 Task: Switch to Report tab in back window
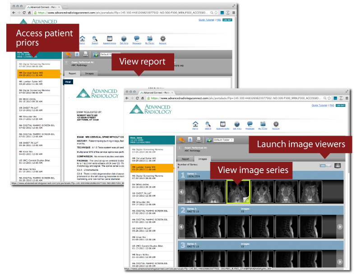click(x=72, y=73)
